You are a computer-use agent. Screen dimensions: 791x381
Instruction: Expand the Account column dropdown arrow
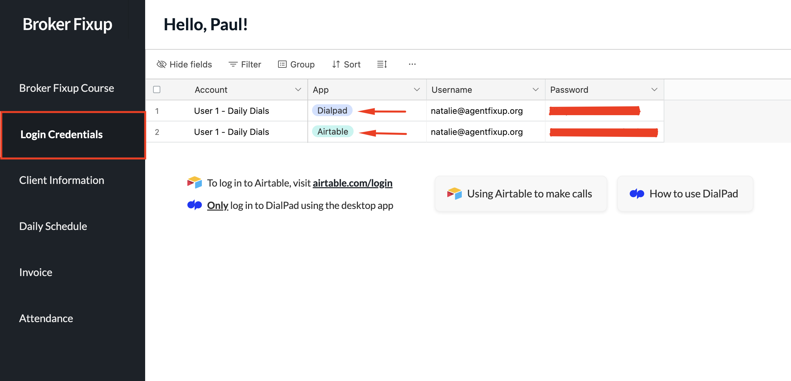click(x=298, y=89)
